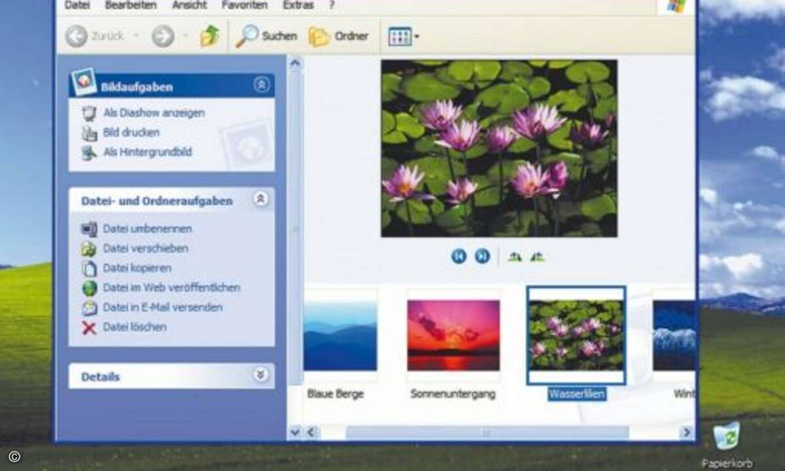
Task: Show the previous image in filmstrip
Action: tap(459, 256)
